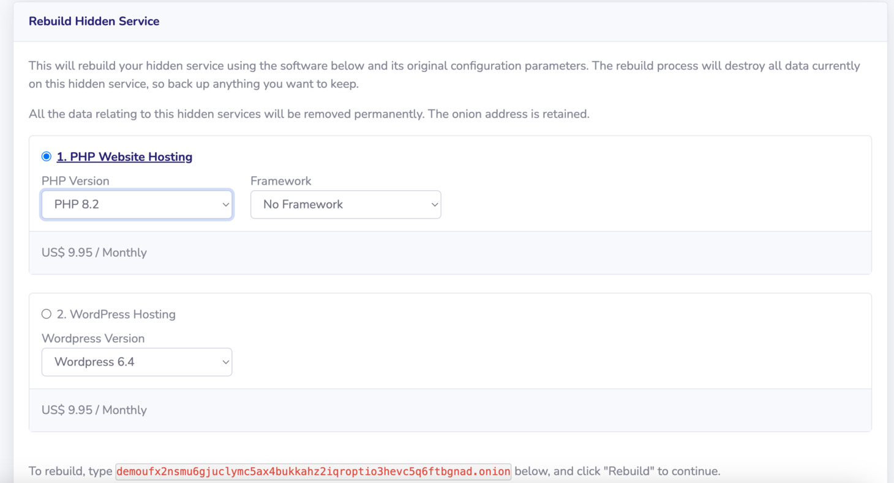Viewport: 894px width, 483px height.
Task: Select the PHP Website Hosting radio button
Action: tap(47, 157)
